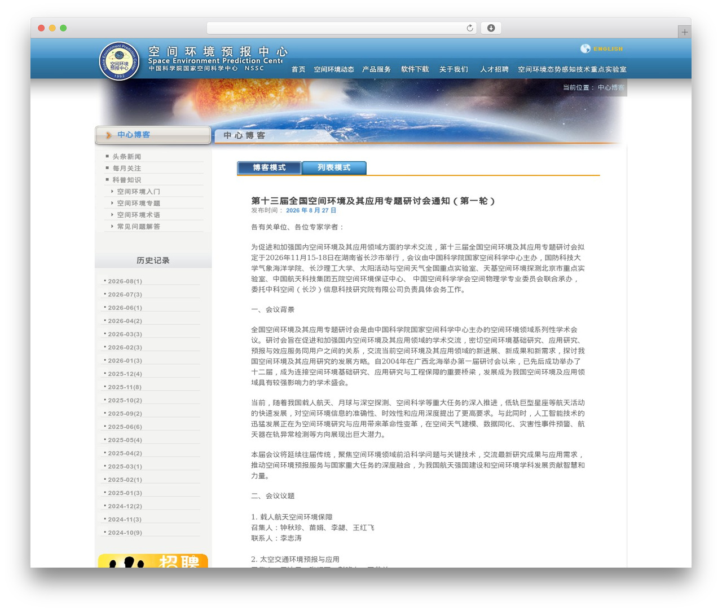Open the article title 第十三届全国空间环境及其应用专题研讨会通知
This screenshot has height=611, width=722.
[373, 201]
